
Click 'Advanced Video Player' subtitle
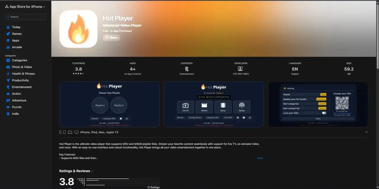[122, 25]
